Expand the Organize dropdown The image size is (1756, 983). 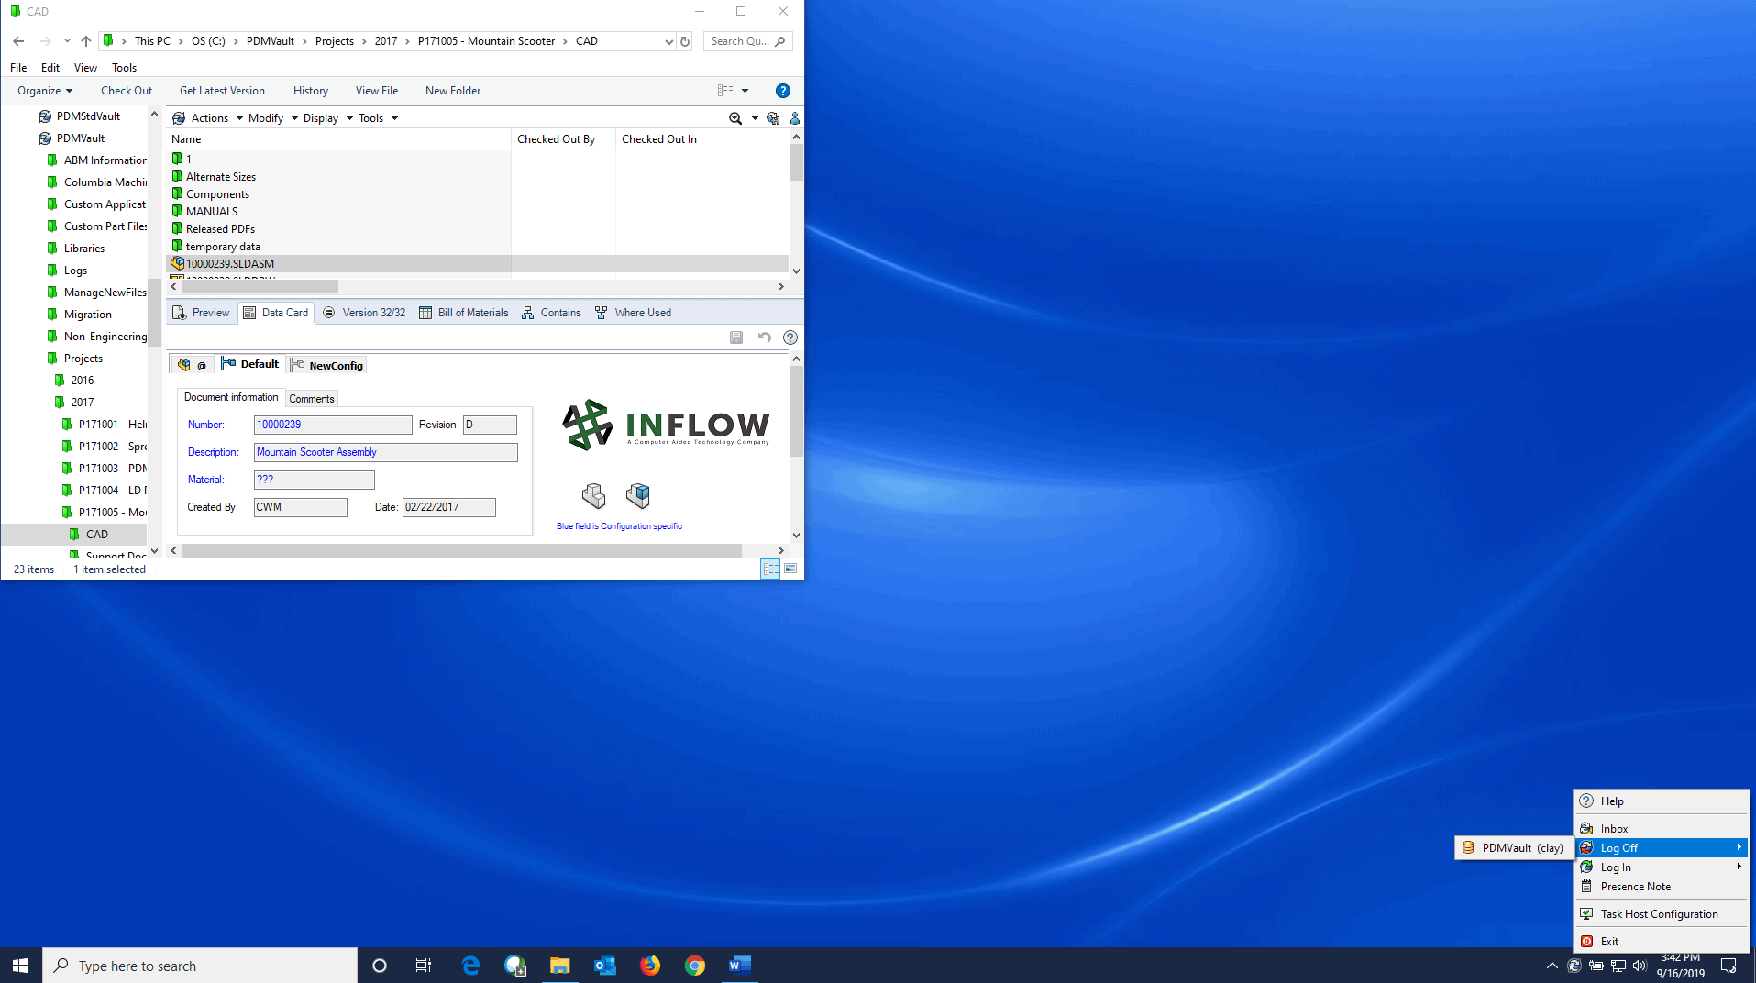pos(45,91)
